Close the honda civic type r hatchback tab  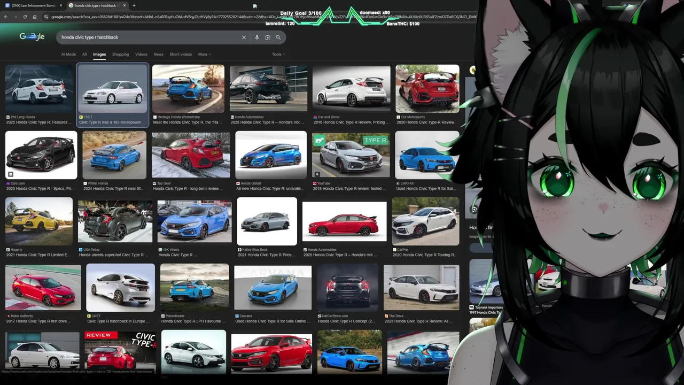tap(125, 5)
